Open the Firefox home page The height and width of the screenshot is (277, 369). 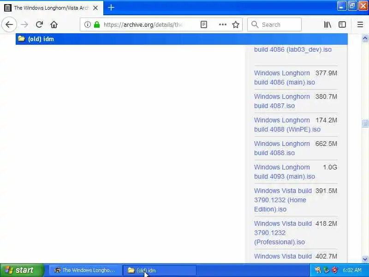click(x=54, y=24)
